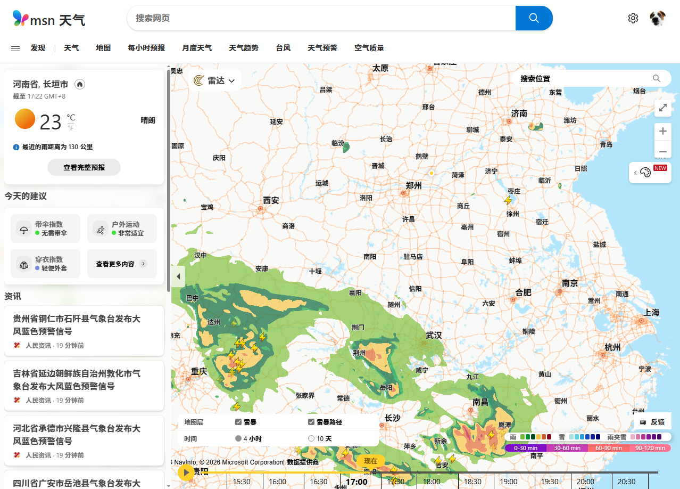
Task: Select the 10 天 time range
Action: point(311,438)
